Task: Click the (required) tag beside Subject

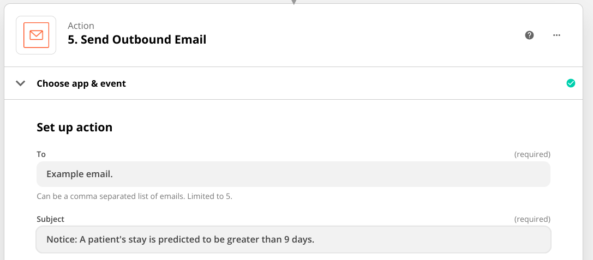Action: [532, 219]
